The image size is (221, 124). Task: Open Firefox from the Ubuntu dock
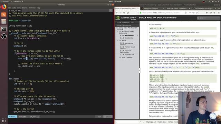[x=4, y=7]
